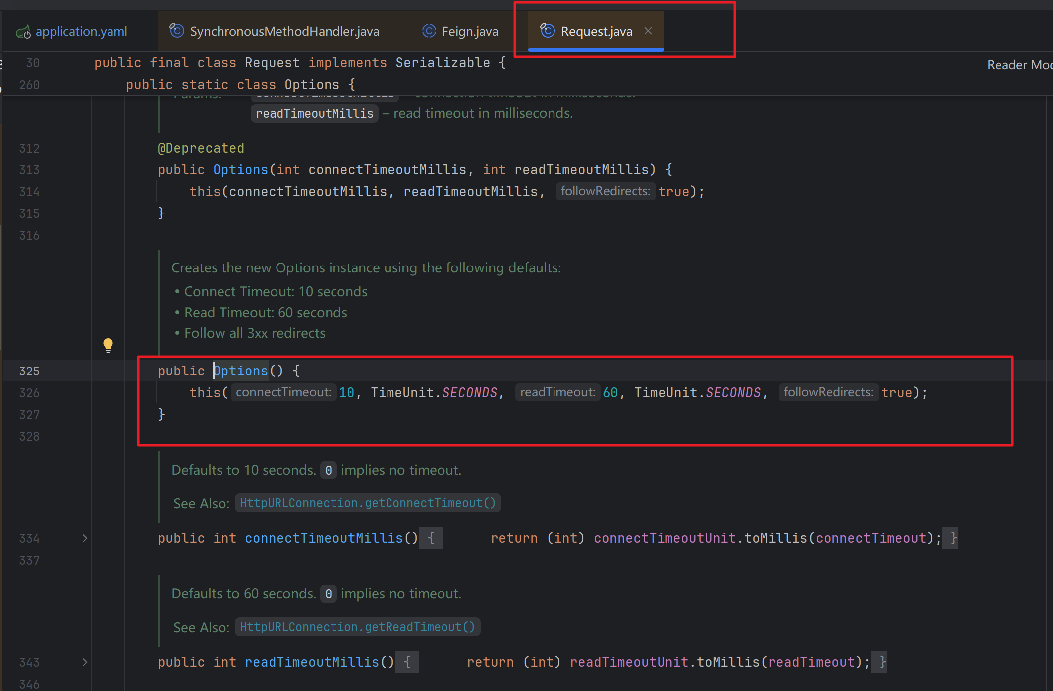Expand the folded readTimeoutMillis method at line 343
This screenshot has width=1053, height=691.
85,662
